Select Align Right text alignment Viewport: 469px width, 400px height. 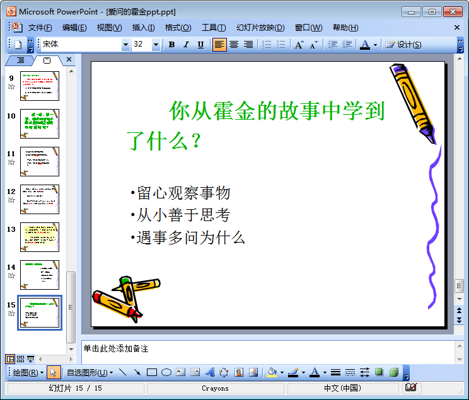pyautogui.click(x=248, y=45)
